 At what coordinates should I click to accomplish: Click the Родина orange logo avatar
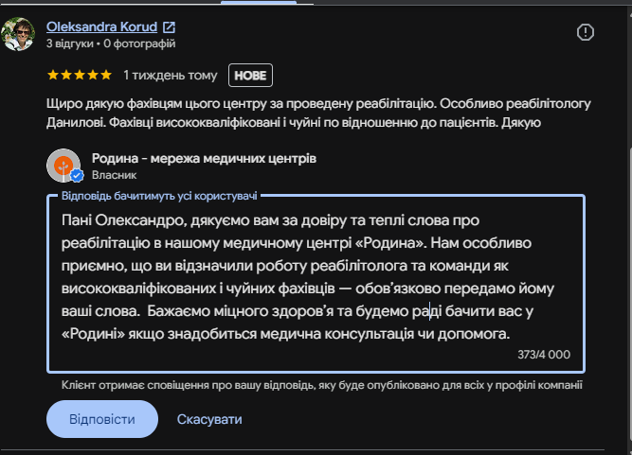63,166
